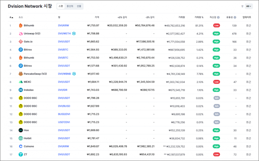Screen dimensions: 259x161
Task: Click the volume ₩4,761,236,149
Action: 176,74
